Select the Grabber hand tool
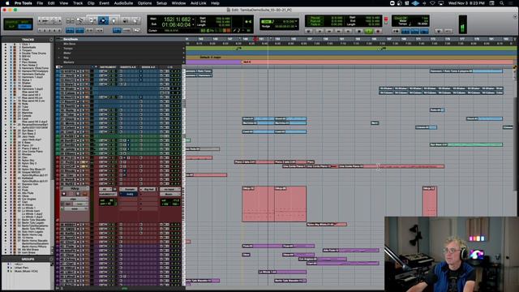The width and height of the screenshot is (519, 292). (114, 20)
